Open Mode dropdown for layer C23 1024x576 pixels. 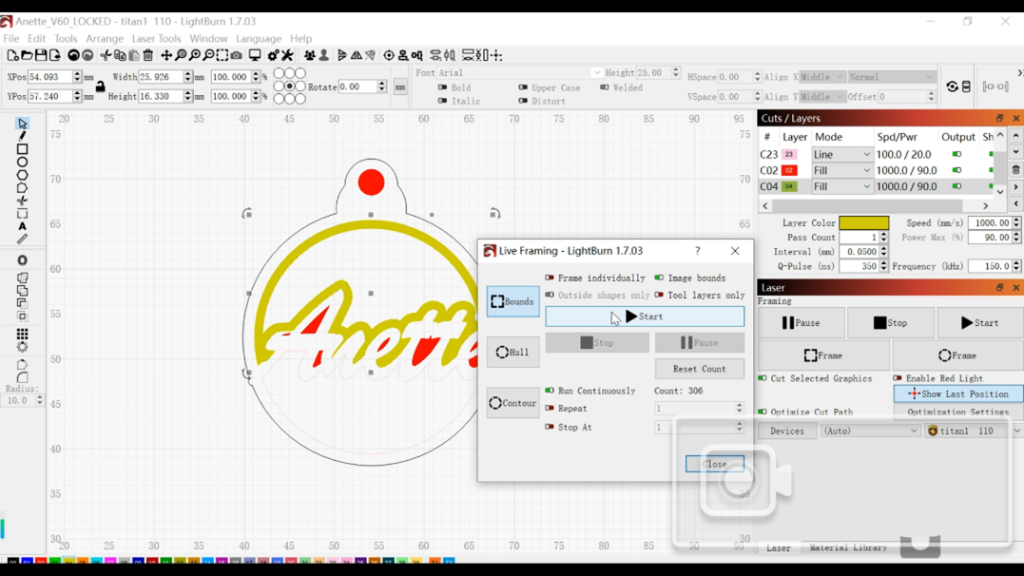click(x=841, y=154)
